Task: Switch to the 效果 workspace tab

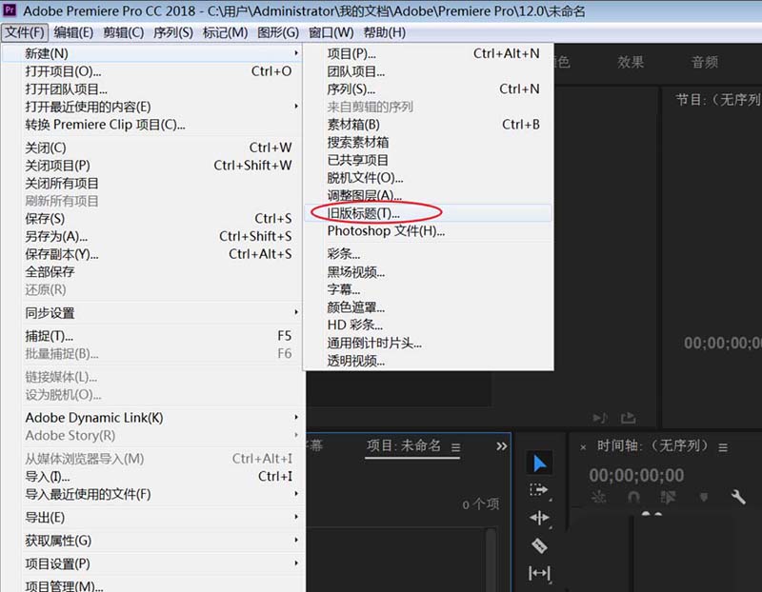Action: tap(631, 62)
